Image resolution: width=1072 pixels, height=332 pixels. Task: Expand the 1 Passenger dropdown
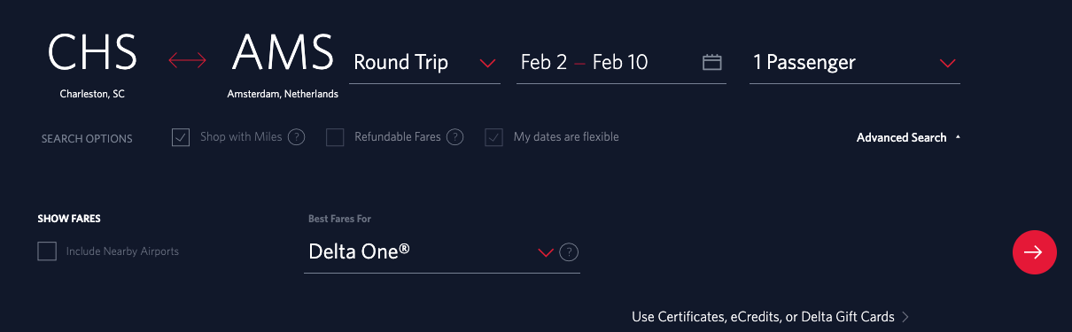pyautogui.click(x=855, y=63)
